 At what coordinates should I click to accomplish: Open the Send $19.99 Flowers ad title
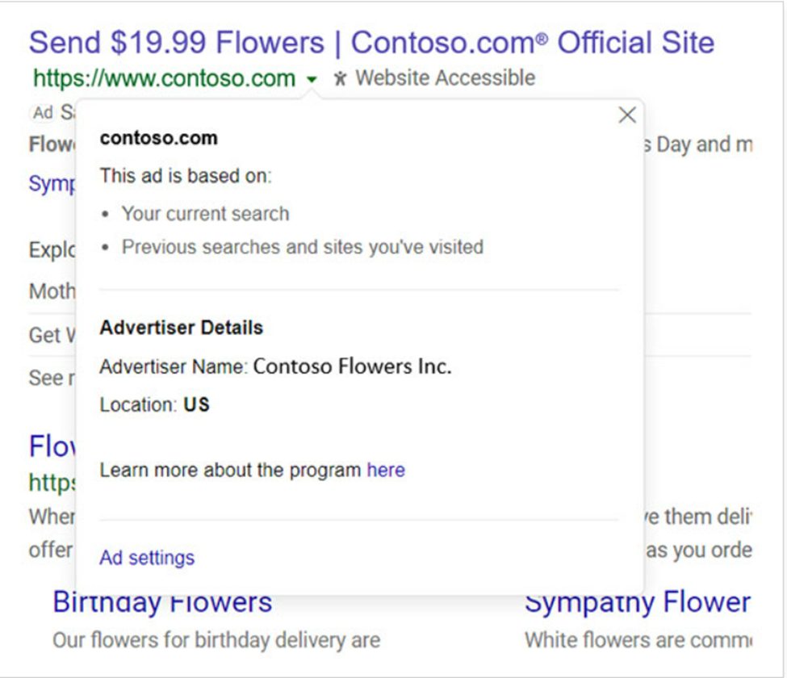(x=371, y=42)
